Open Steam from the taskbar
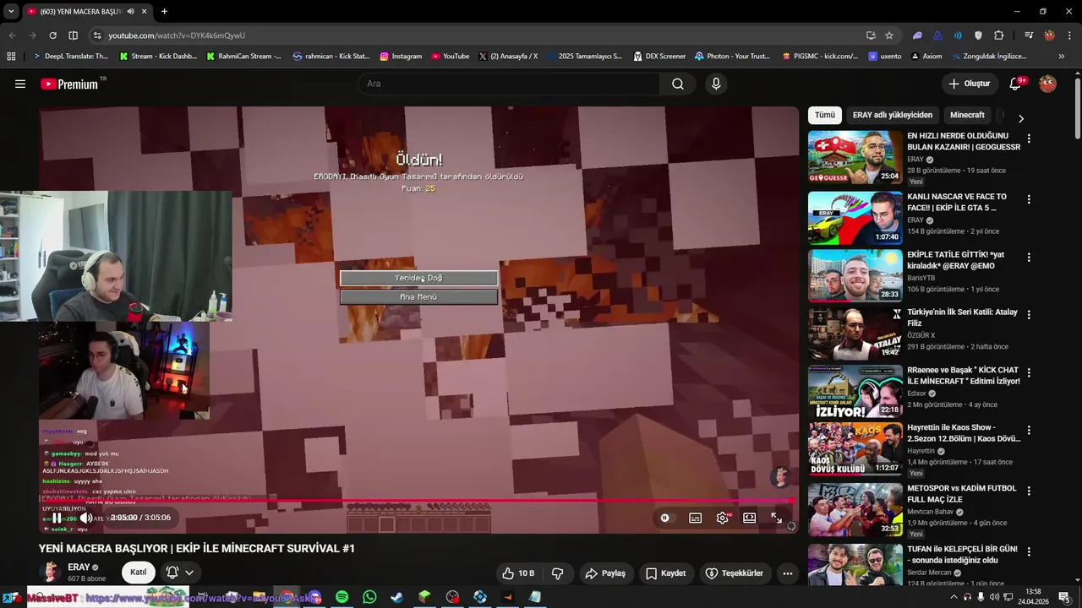Viewport: 1082px width, 608px height. pyautogui.click(x=396, y=597)
